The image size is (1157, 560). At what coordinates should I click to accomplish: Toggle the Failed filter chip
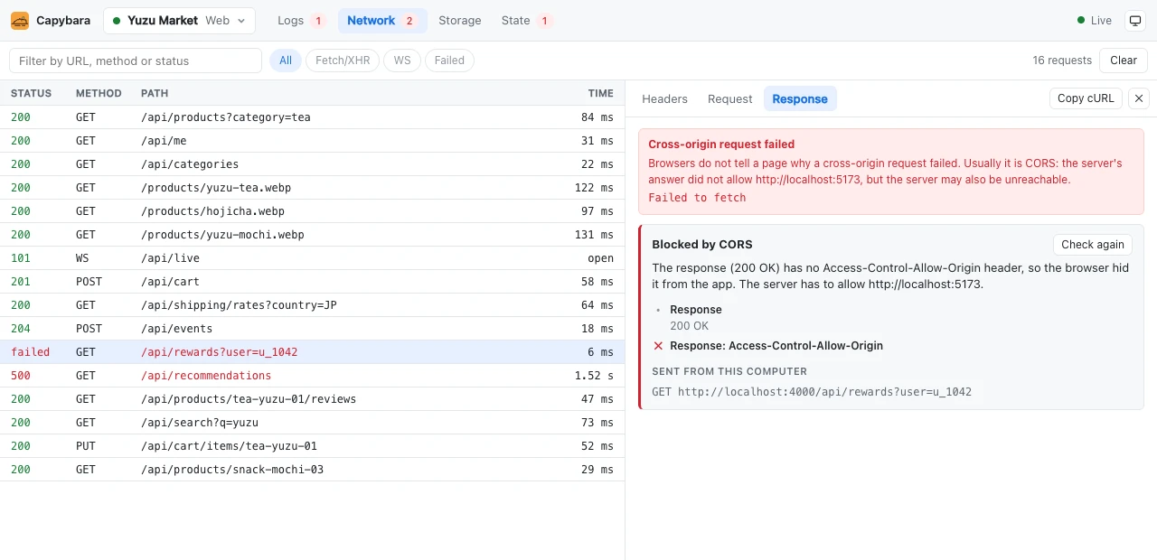449,61
